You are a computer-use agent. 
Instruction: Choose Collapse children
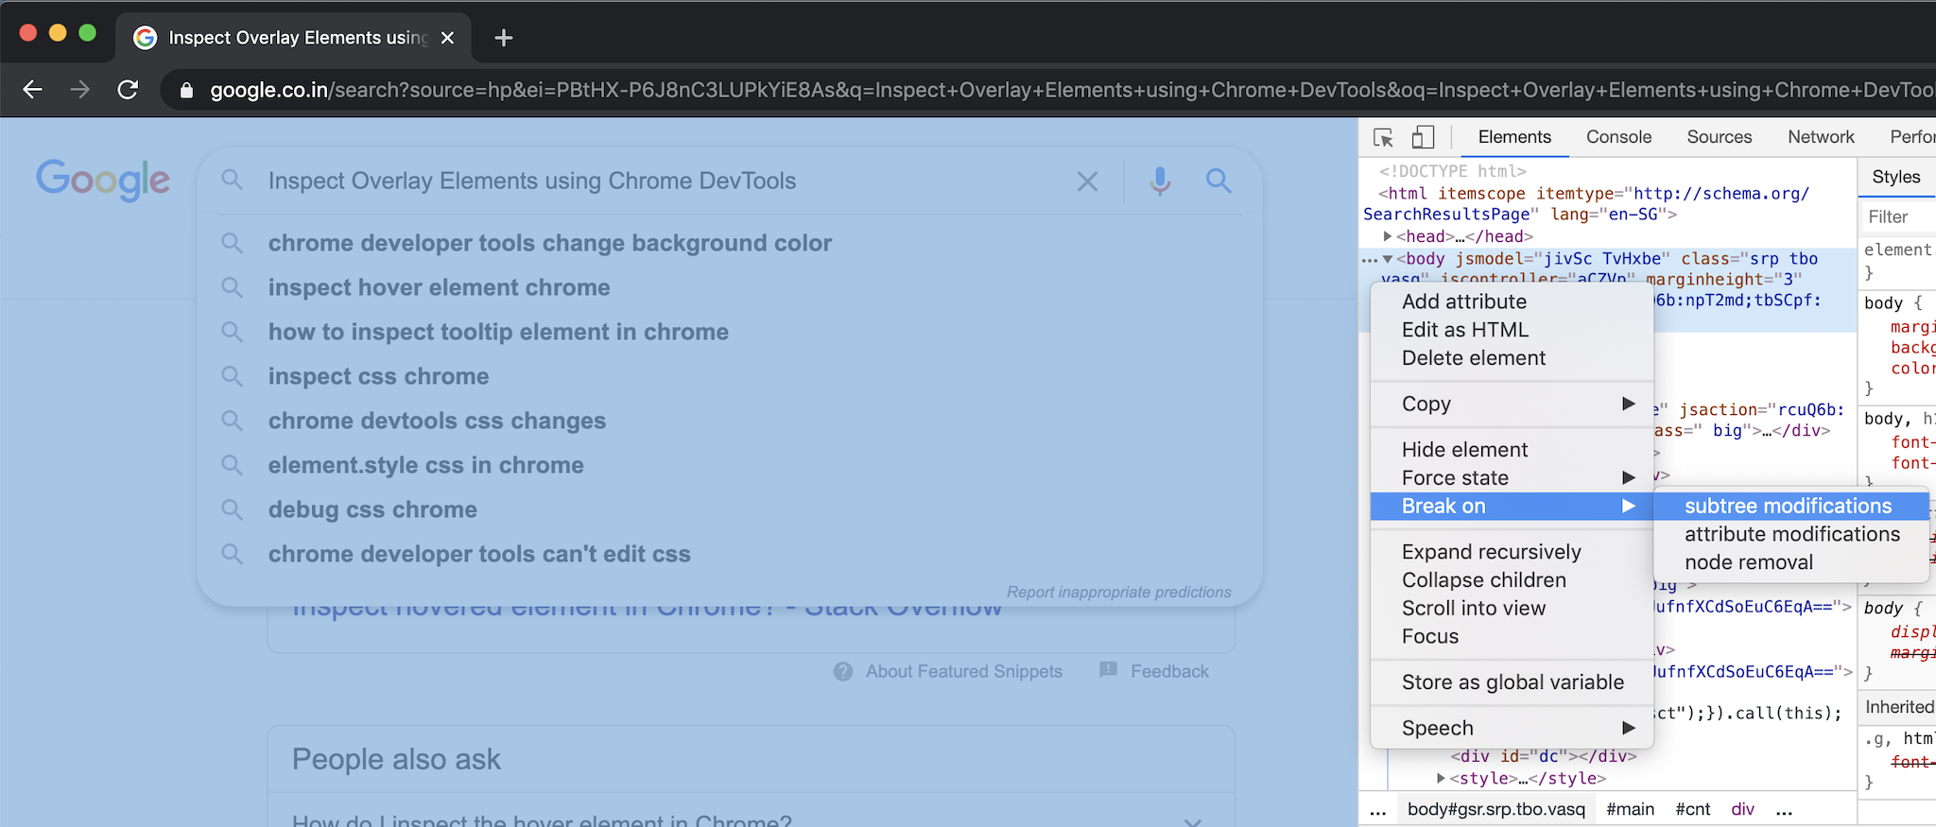(x=1512, y=580)
